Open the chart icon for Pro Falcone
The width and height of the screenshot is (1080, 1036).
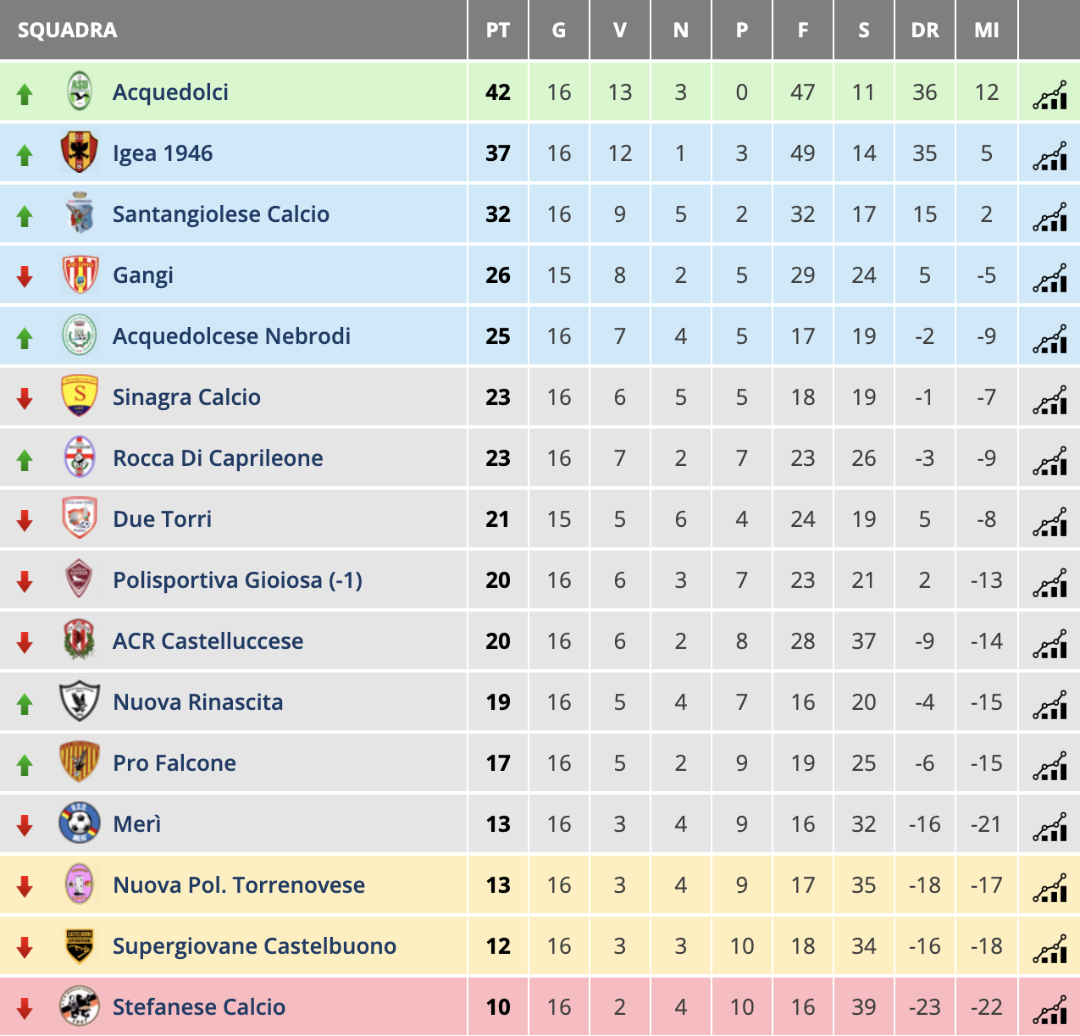click(x=1050, y=766)
